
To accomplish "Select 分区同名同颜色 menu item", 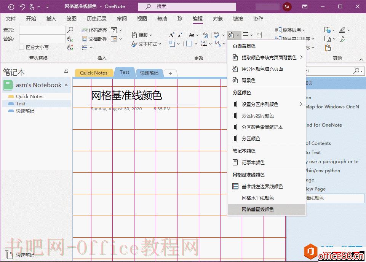I will click(266, 116).
